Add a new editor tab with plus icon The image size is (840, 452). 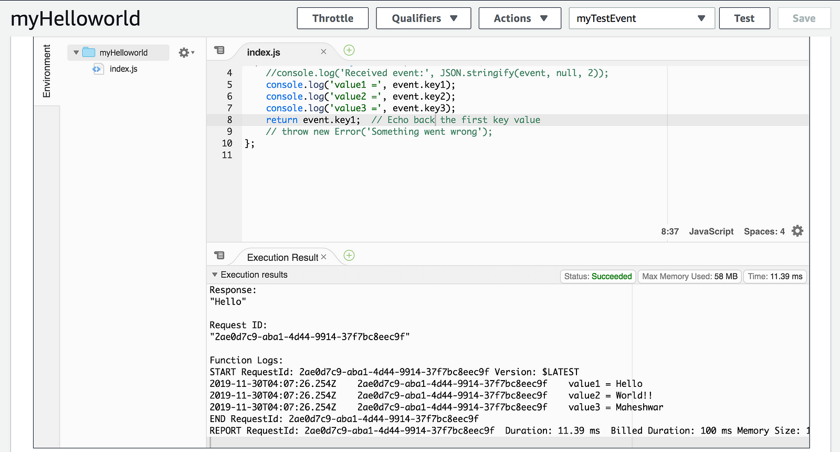[x=349, y=50]
